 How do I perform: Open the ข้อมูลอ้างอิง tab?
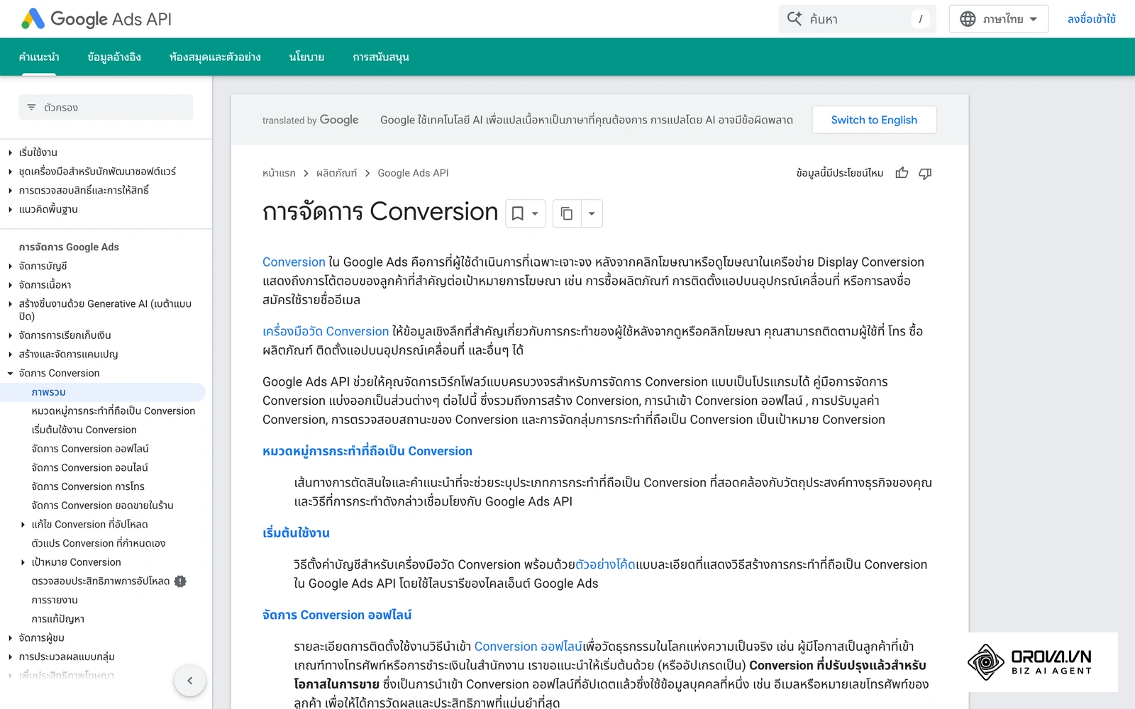[114, 57]
